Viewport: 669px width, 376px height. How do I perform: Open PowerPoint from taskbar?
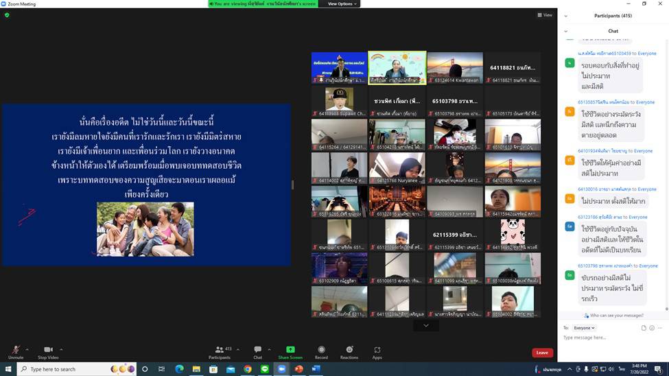(x=298, y=369)
